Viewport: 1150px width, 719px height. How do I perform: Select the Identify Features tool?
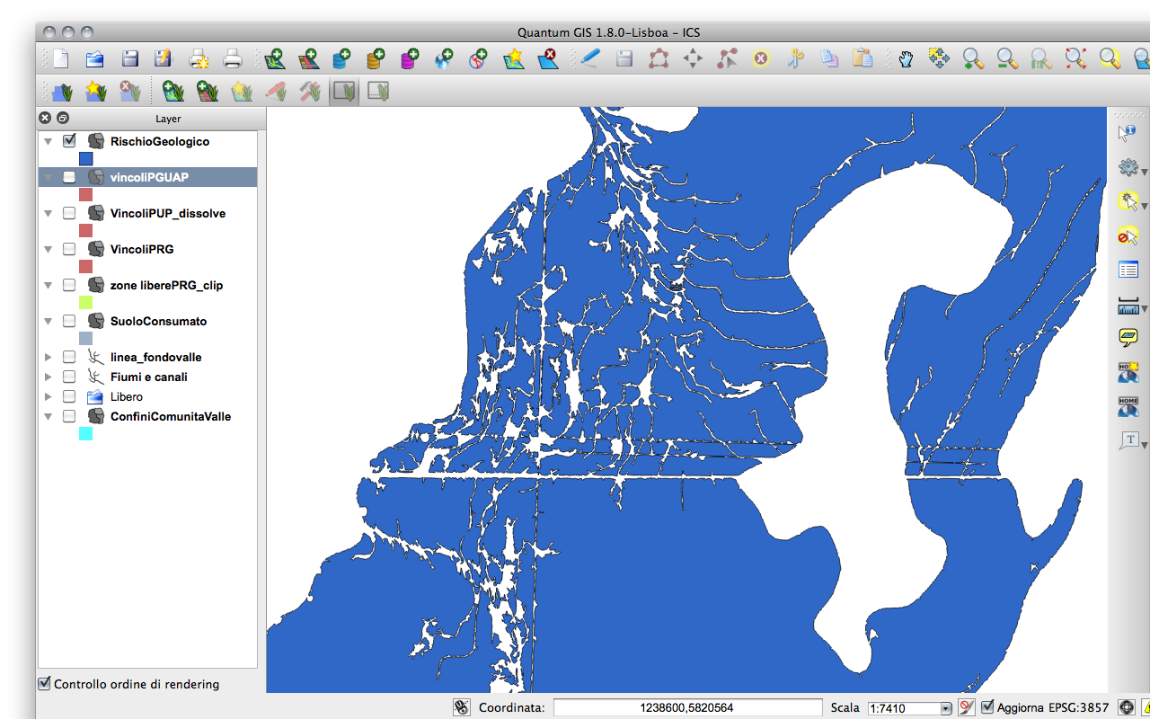1128,133
